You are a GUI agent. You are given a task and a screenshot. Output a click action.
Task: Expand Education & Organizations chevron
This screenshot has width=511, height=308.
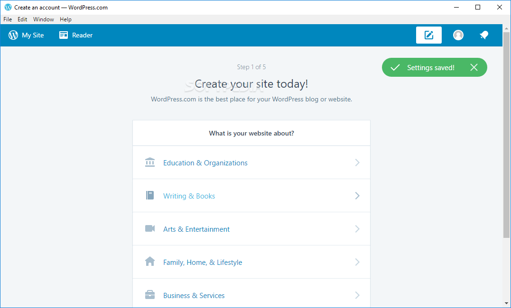tap(357, 163)
